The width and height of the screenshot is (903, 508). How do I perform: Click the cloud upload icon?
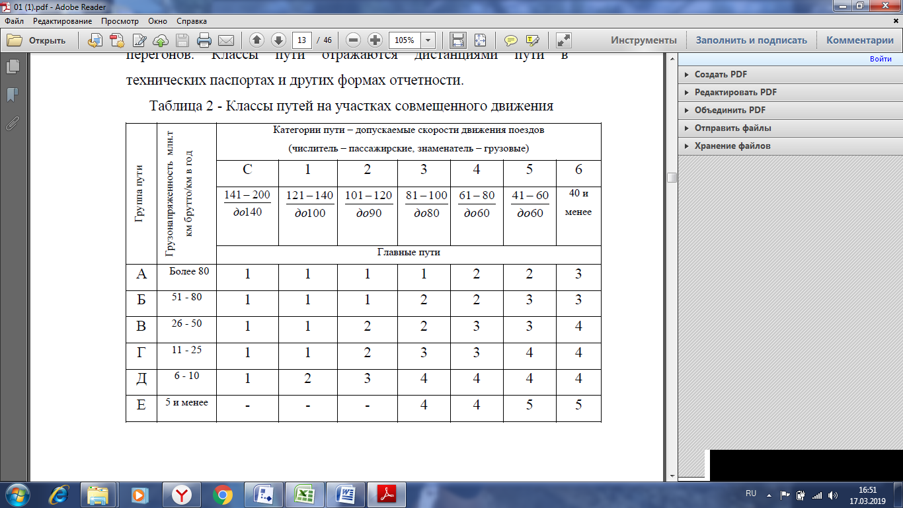tap(161, 40)
